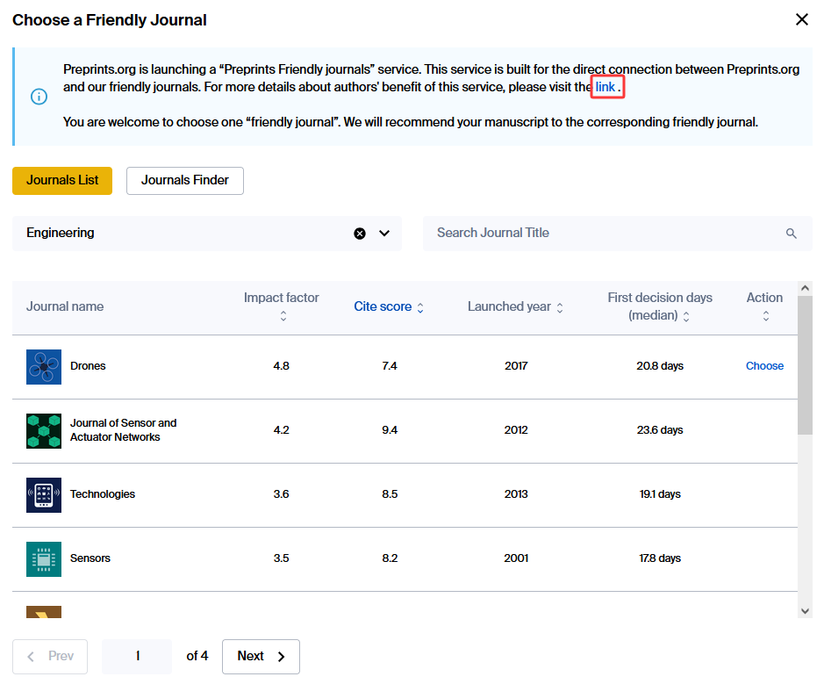The width and height of the screenshot is (824, 684).
Task: Open the authors' benefit link
Action: [605, 87]
